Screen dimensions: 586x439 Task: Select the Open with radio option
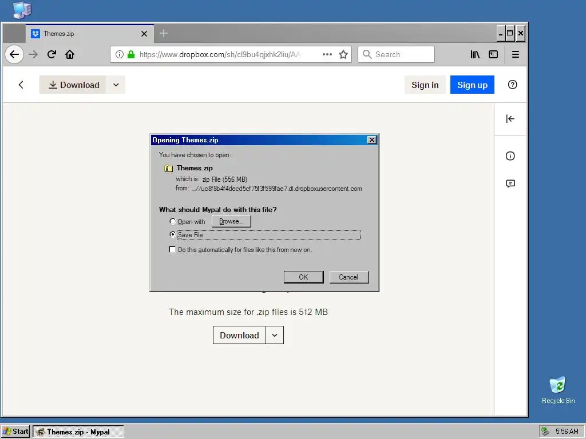click(x=172, y=221)
